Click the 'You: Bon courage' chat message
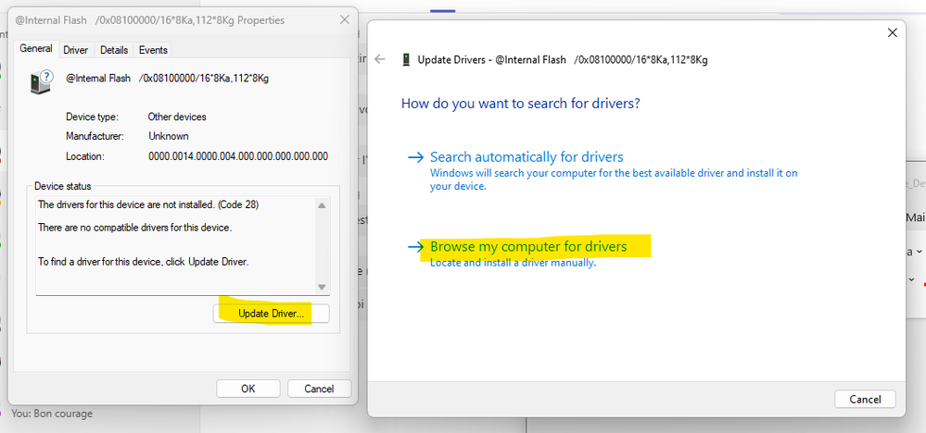 pos(52,414)
